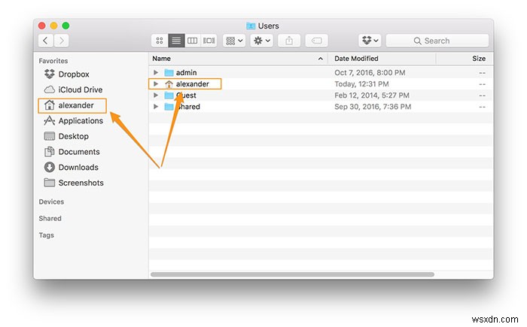Screen dimensions: 527x327
Task: Select the alexander row in the file list
Action: pos(321,84)
